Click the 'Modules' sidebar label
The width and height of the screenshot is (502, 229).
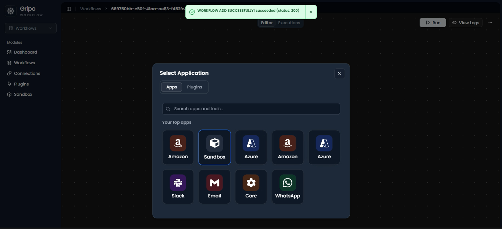15,43
